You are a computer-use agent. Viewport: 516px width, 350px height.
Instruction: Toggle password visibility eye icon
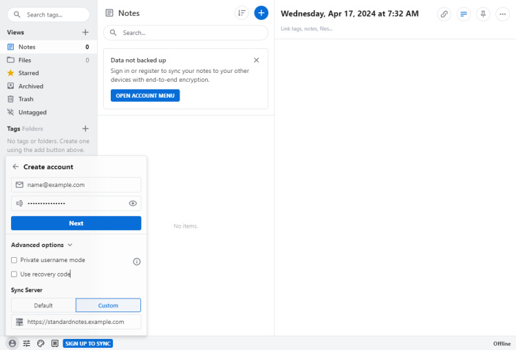[x=133, y=204]
